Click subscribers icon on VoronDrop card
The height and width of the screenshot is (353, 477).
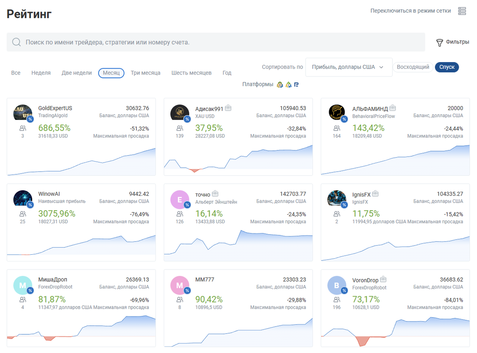click(x=337, y=300)
